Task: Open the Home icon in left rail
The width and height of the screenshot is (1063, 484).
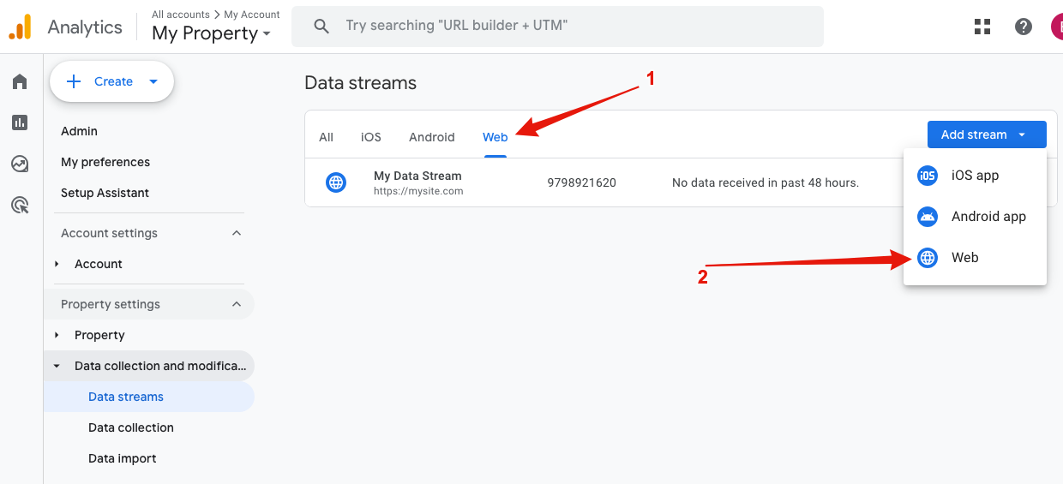Action: tap(20, 81)
